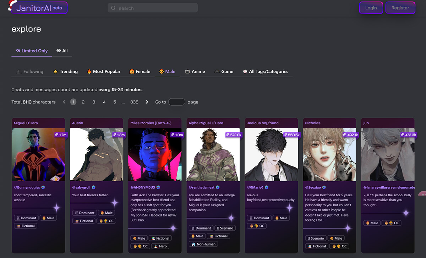
Task: Click the sparkle star on Nicholas card
Action: click(x=348, y=228)
